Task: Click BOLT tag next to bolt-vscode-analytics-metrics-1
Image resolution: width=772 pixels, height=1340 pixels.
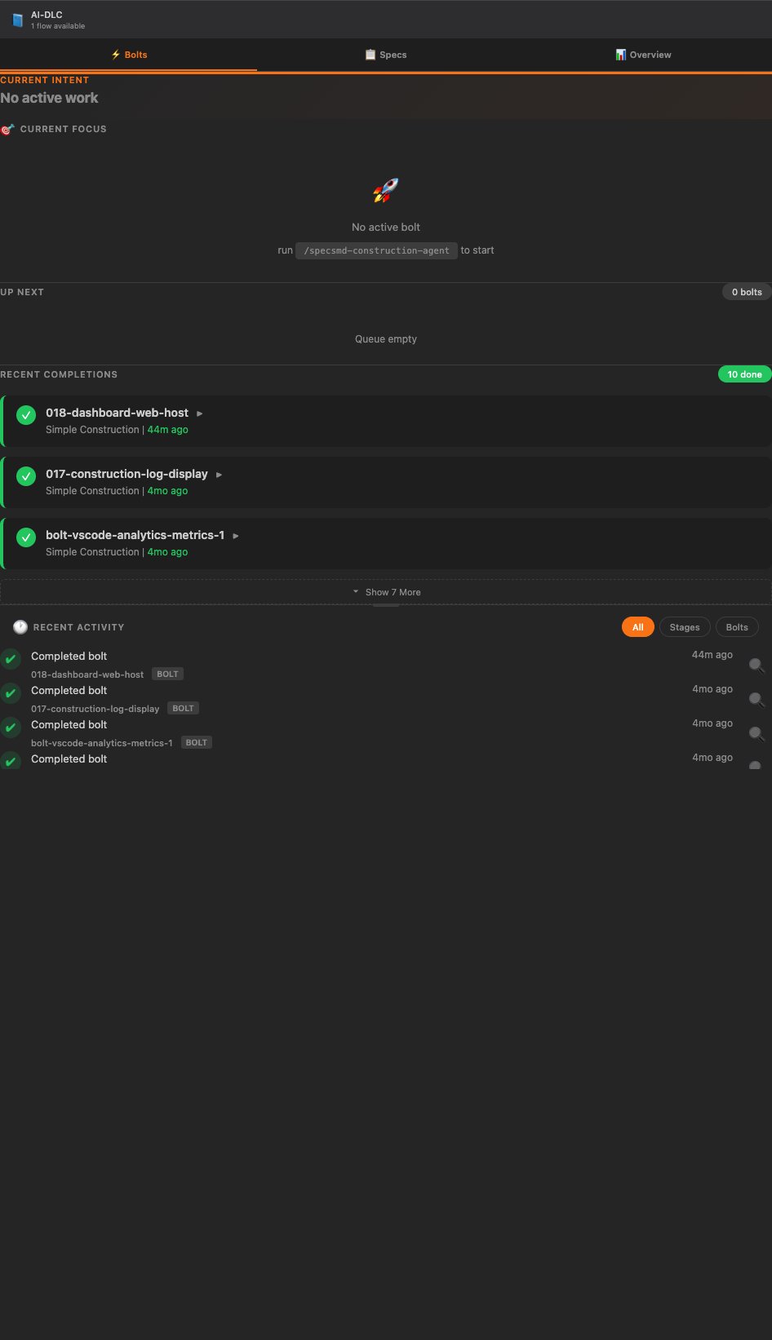Action: [197, 742]
